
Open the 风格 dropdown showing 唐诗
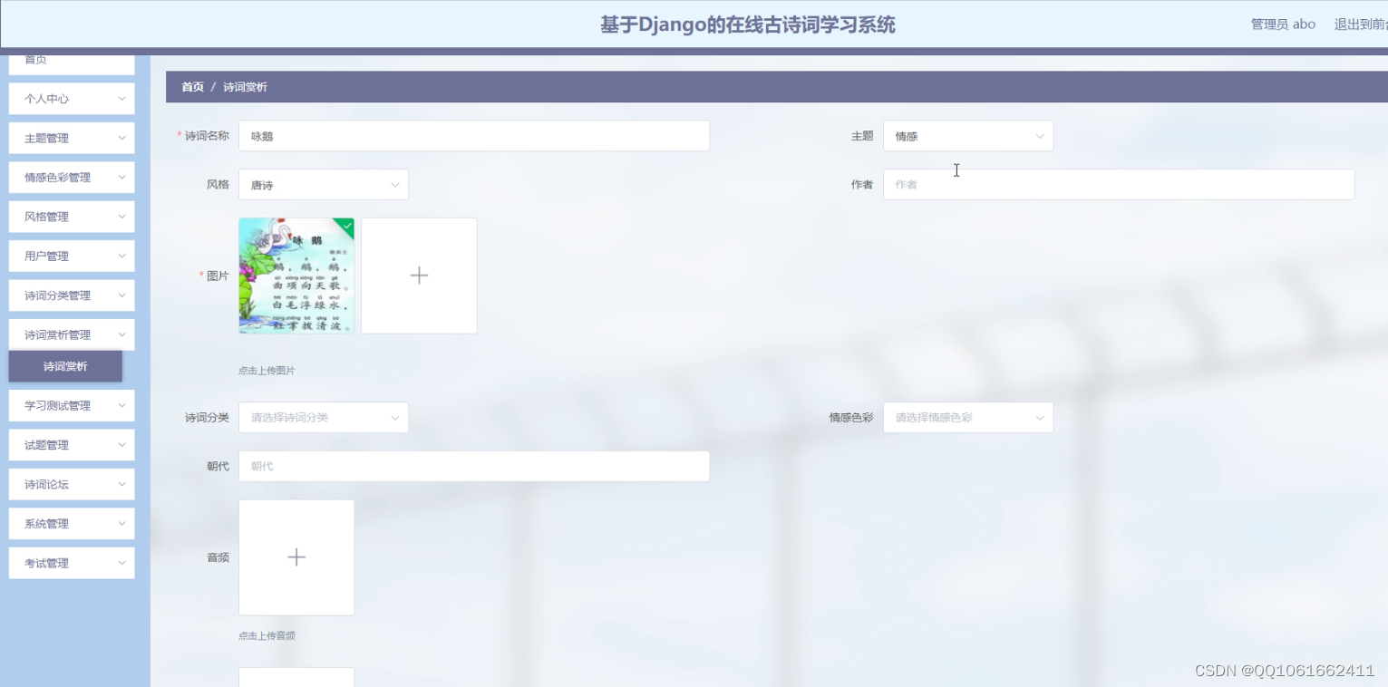pos(323,184)
